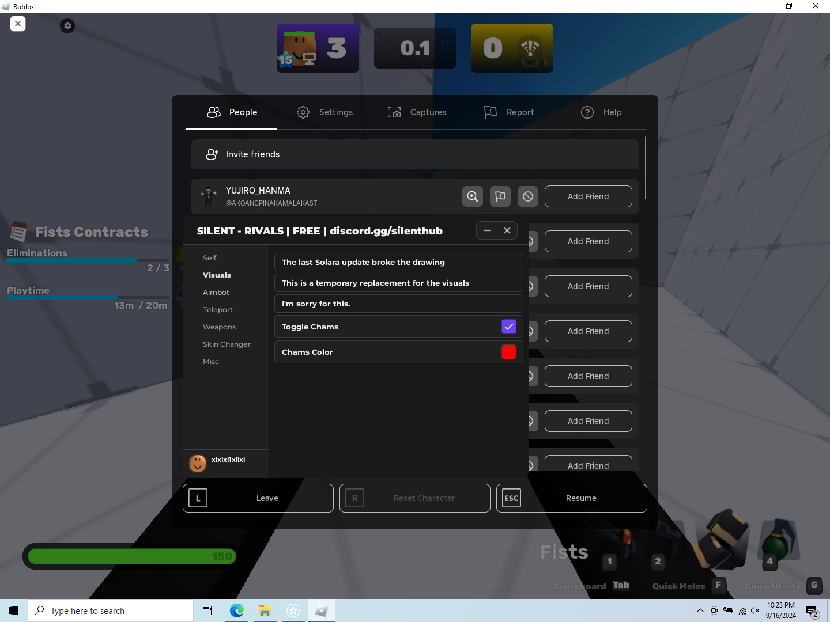Show the Help tab
Image resolution: width=830 pixels, height=622 pixels.
pos(601,112)
